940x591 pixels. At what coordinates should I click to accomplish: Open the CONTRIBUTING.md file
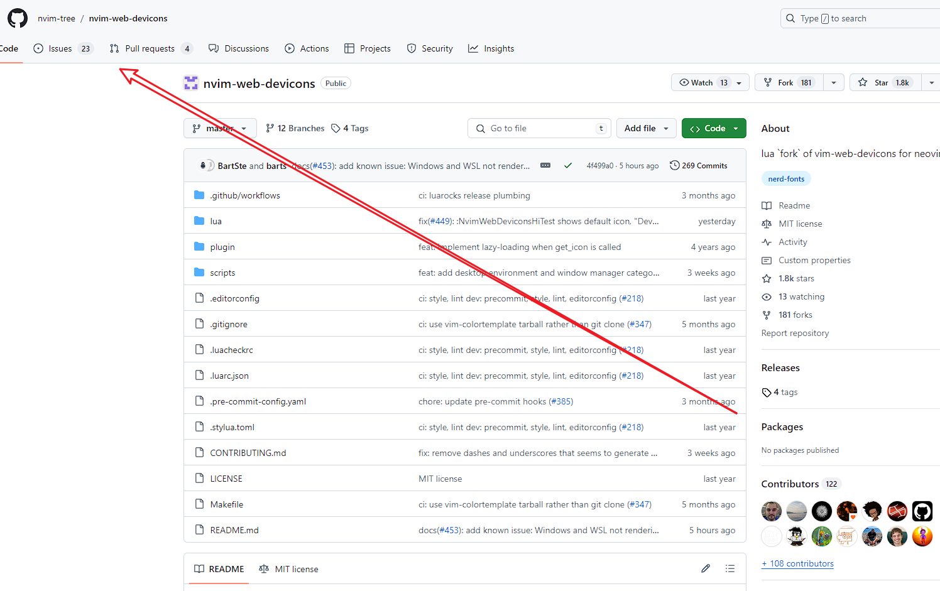click(x=248, y=453)
